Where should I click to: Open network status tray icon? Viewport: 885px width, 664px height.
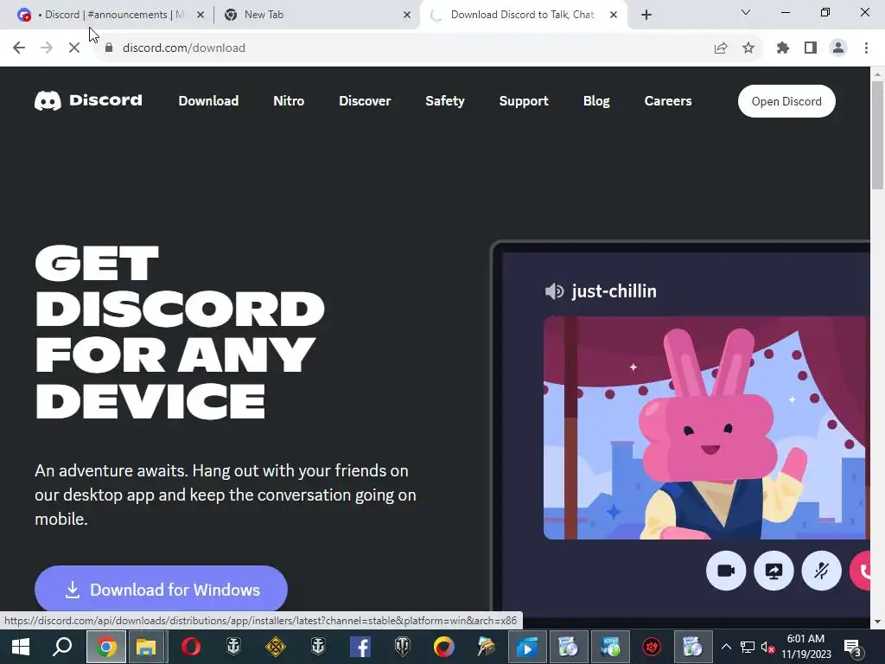pos(748,647)
